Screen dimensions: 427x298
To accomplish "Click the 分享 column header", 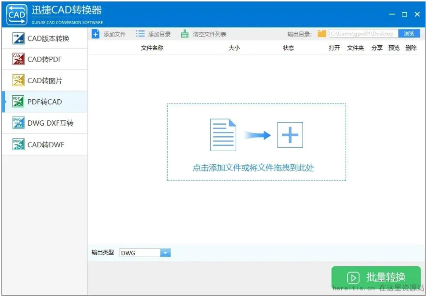I will (x=377, y=48).
